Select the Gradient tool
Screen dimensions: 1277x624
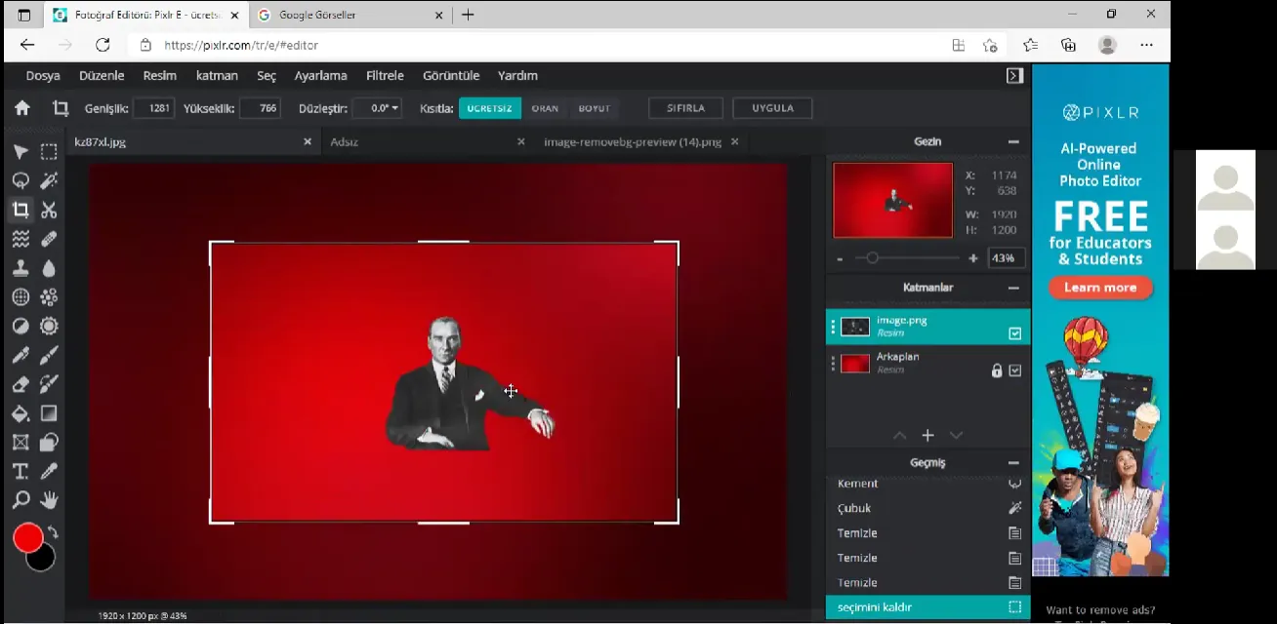pos(49,413)
